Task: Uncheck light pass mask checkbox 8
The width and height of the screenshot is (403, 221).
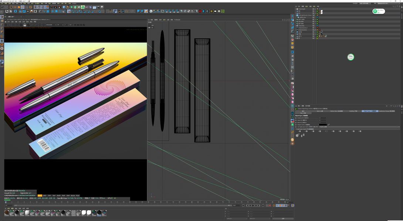Action: click(360, 131)
